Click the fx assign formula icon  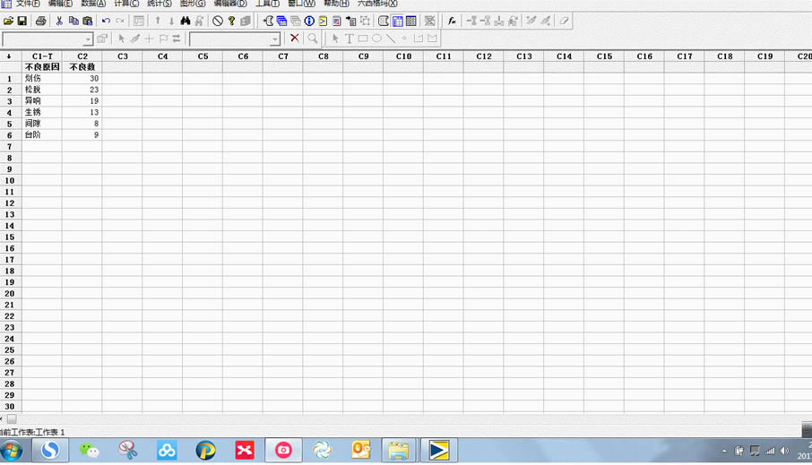point(452,22)
